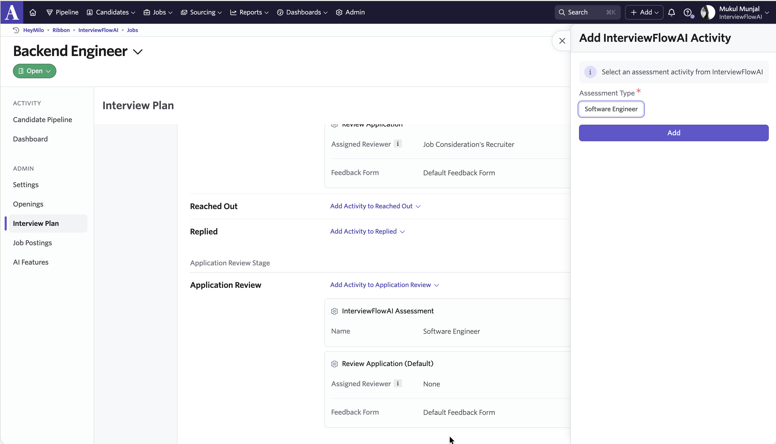Go to Admin in top navigation
776x444 pixels.
coord(351,12)
